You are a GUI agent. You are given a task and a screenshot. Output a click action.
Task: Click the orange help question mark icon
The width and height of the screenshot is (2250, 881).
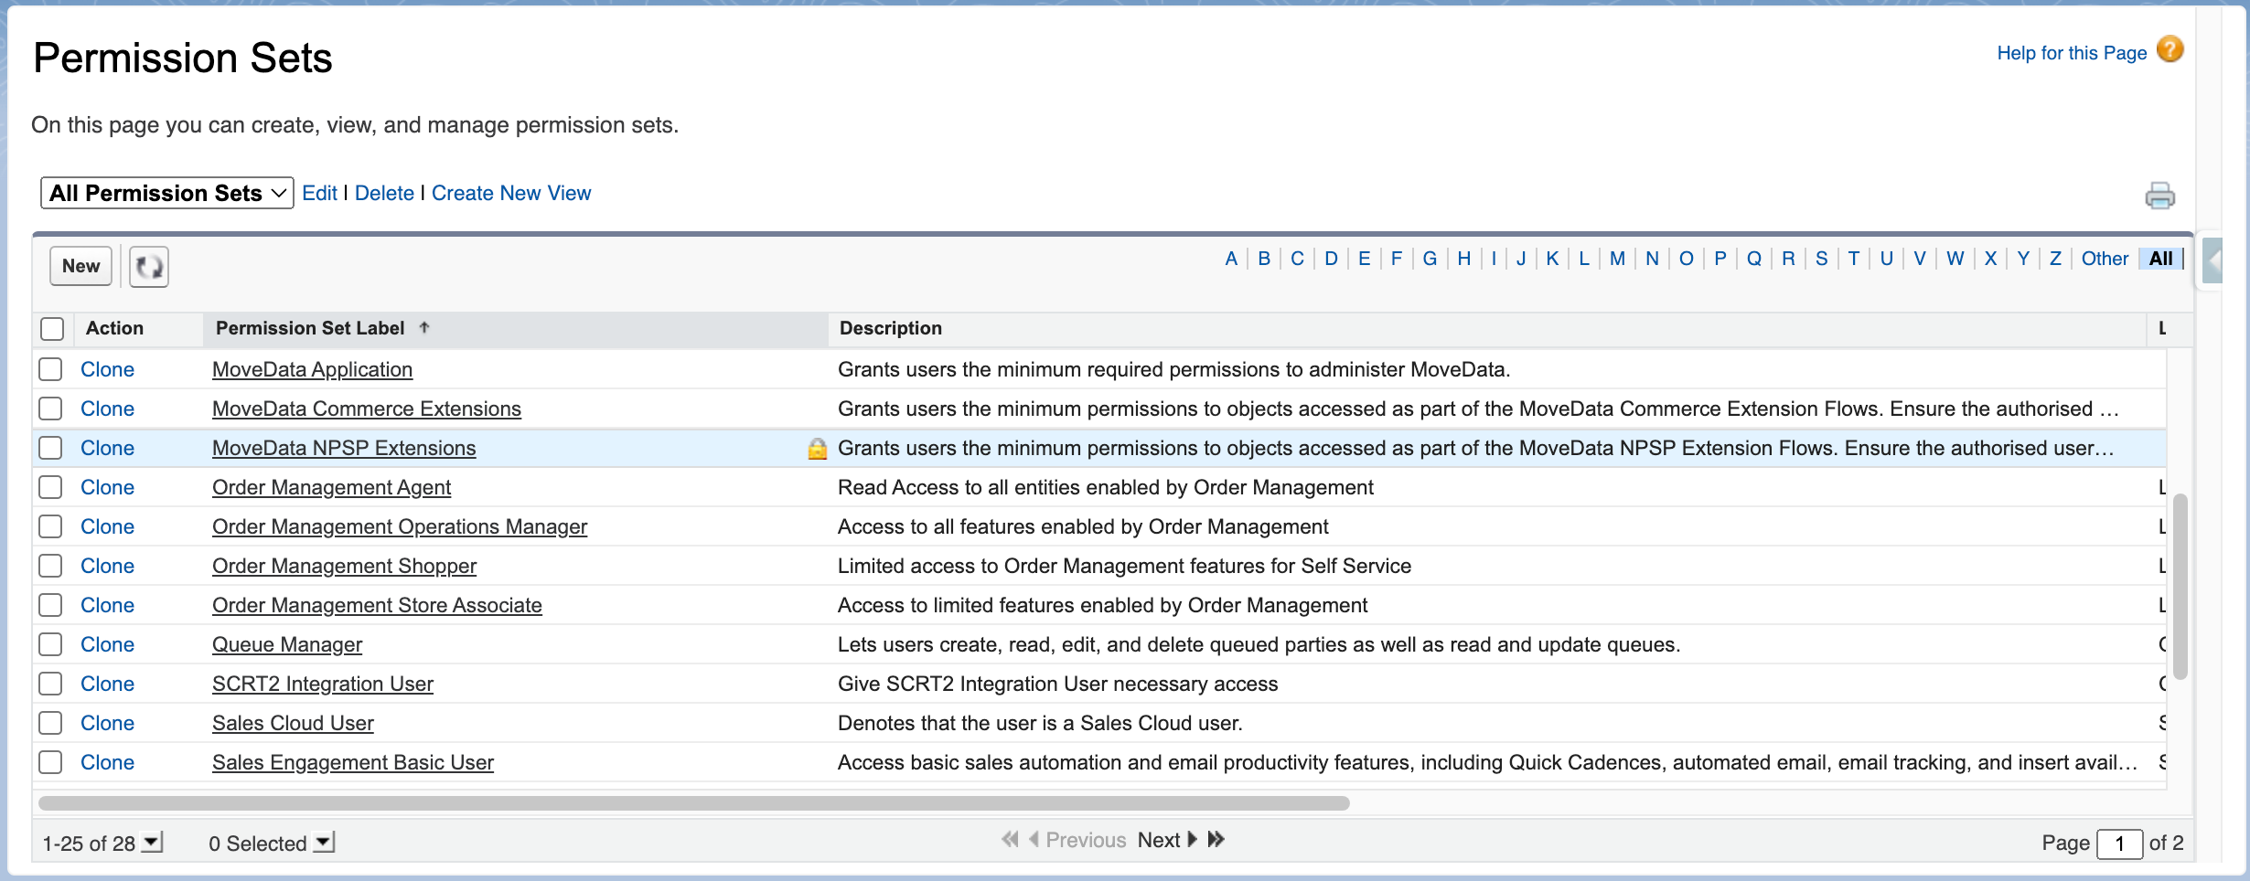tap(2170, 50)
